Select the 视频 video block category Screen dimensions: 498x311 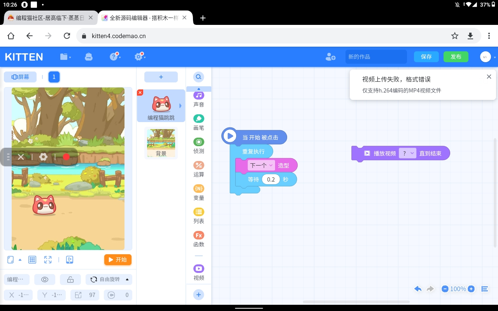pos(199,273)
